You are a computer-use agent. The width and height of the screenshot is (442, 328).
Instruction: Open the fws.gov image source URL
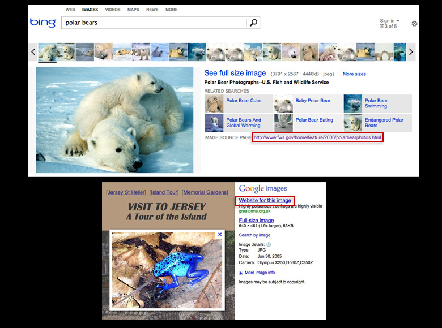[317, 137]
